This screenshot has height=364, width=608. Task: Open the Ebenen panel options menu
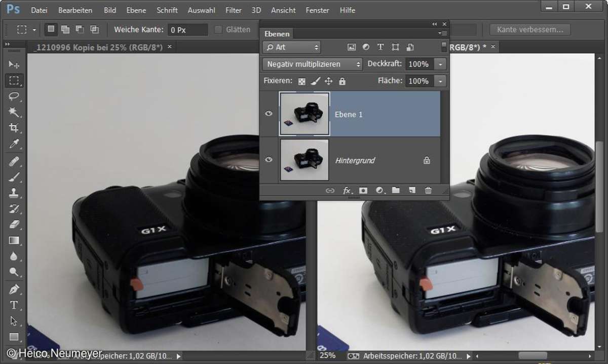443,33
